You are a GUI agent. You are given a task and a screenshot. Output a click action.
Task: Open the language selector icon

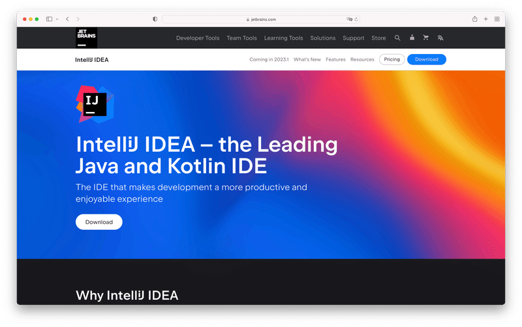(x=440, y=38)
